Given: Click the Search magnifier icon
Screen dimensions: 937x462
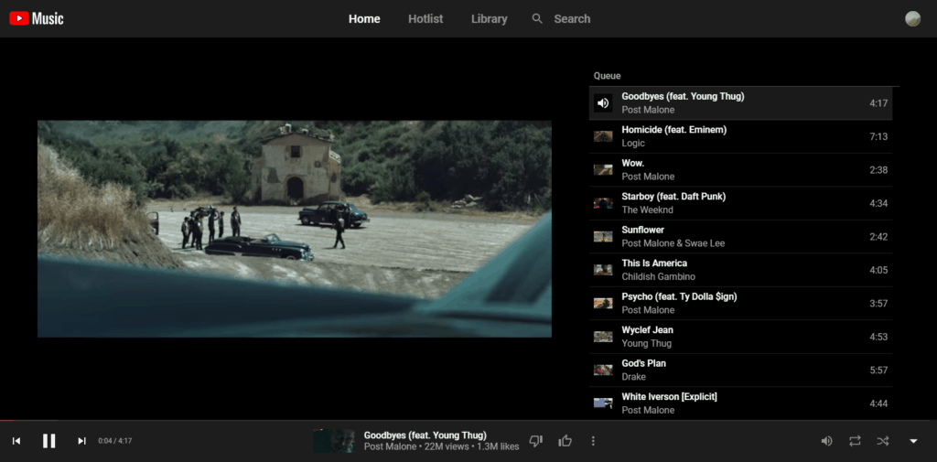Looking at the screenshot, I should coord(537,18).
